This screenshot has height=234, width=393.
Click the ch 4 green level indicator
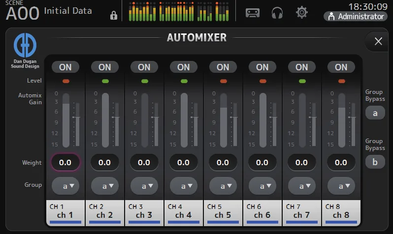(184, 81)
